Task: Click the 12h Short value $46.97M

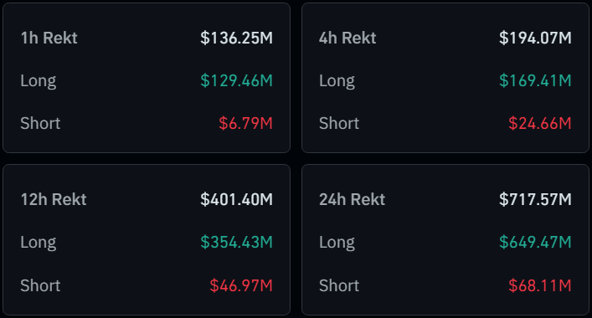Action: tap(241, 285)
